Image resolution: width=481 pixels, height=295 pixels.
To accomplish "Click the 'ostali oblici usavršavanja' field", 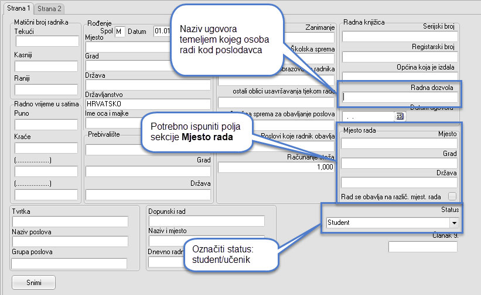I will click(x=276, y=102).
